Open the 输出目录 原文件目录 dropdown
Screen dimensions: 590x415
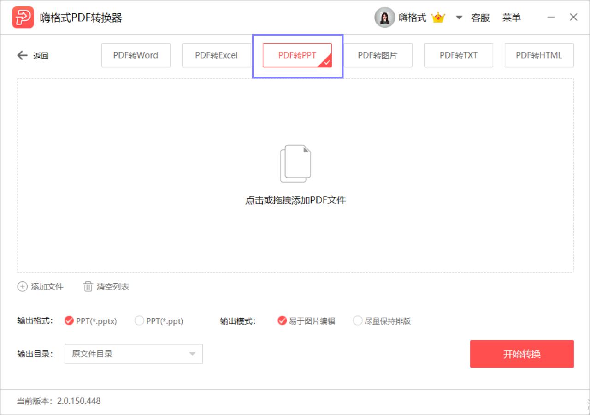(x=134, y=354)
